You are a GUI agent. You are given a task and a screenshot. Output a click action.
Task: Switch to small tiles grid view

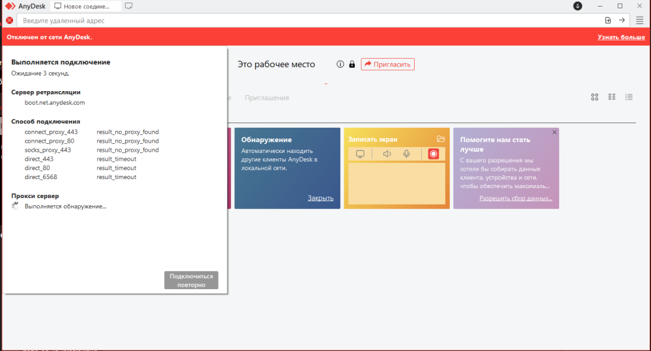pyautogui.click(x=611, y=97)
